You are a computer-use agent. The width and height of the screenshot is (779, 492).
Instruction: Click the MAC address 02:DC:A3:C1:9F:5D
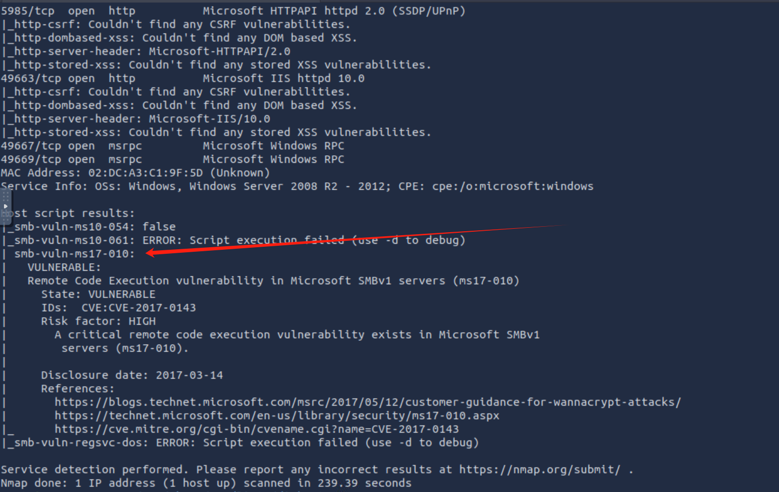(x=115, y=173)
